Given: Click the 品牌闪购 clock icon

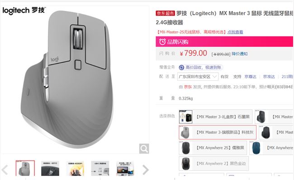Looking at the screenshot, I should [162, 42].
